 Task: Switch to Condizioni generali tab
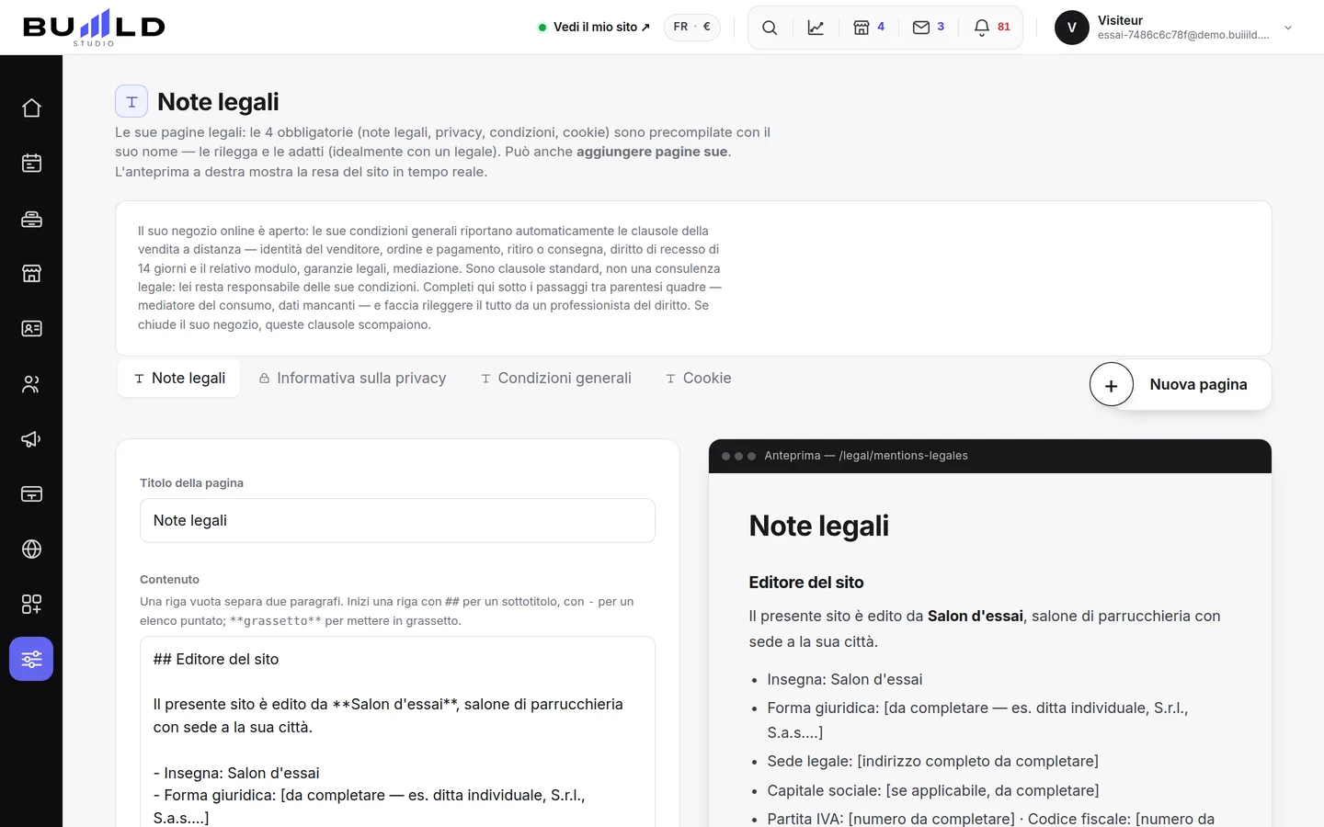pyautogui.click(x=556, y=379)
